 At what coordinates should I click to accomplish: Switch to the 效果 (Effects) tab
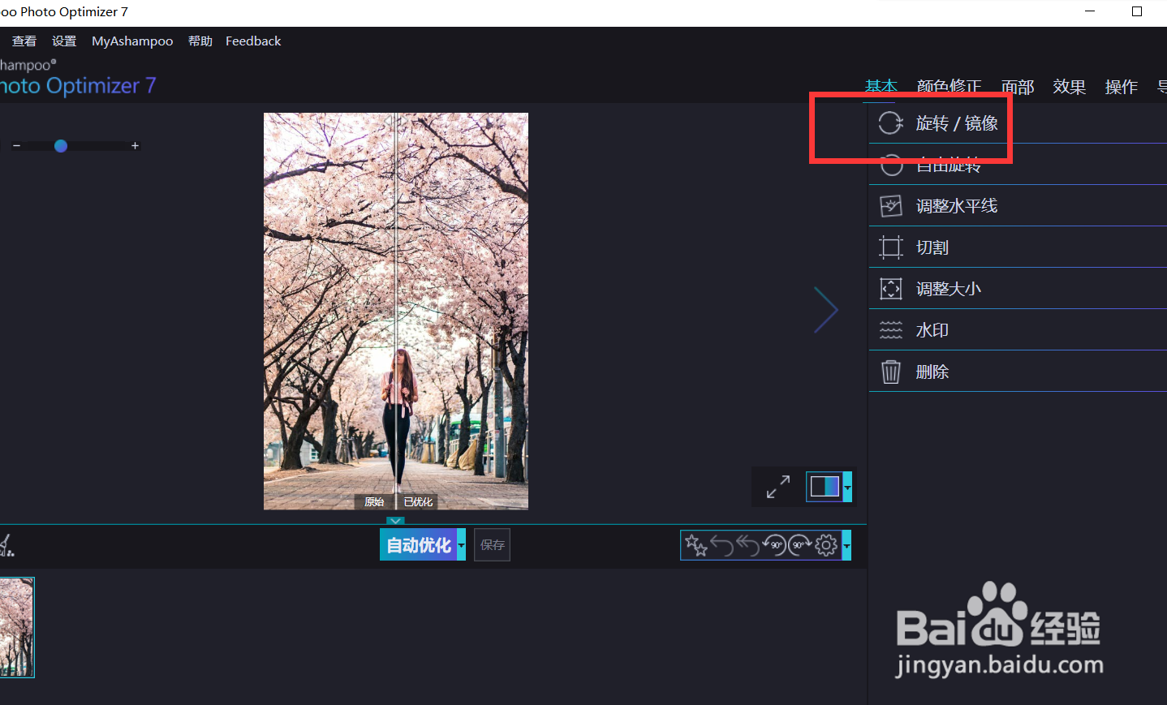(x=1070, y=87)
